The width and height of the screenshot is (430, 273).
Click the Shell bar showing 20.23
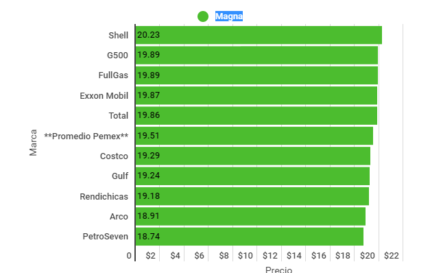259,35
